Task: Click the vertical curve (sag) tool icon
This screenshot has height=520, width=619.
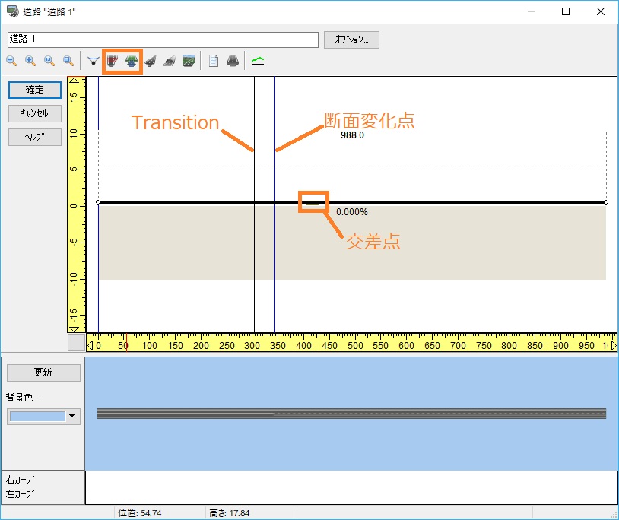Action: point(94,61)
